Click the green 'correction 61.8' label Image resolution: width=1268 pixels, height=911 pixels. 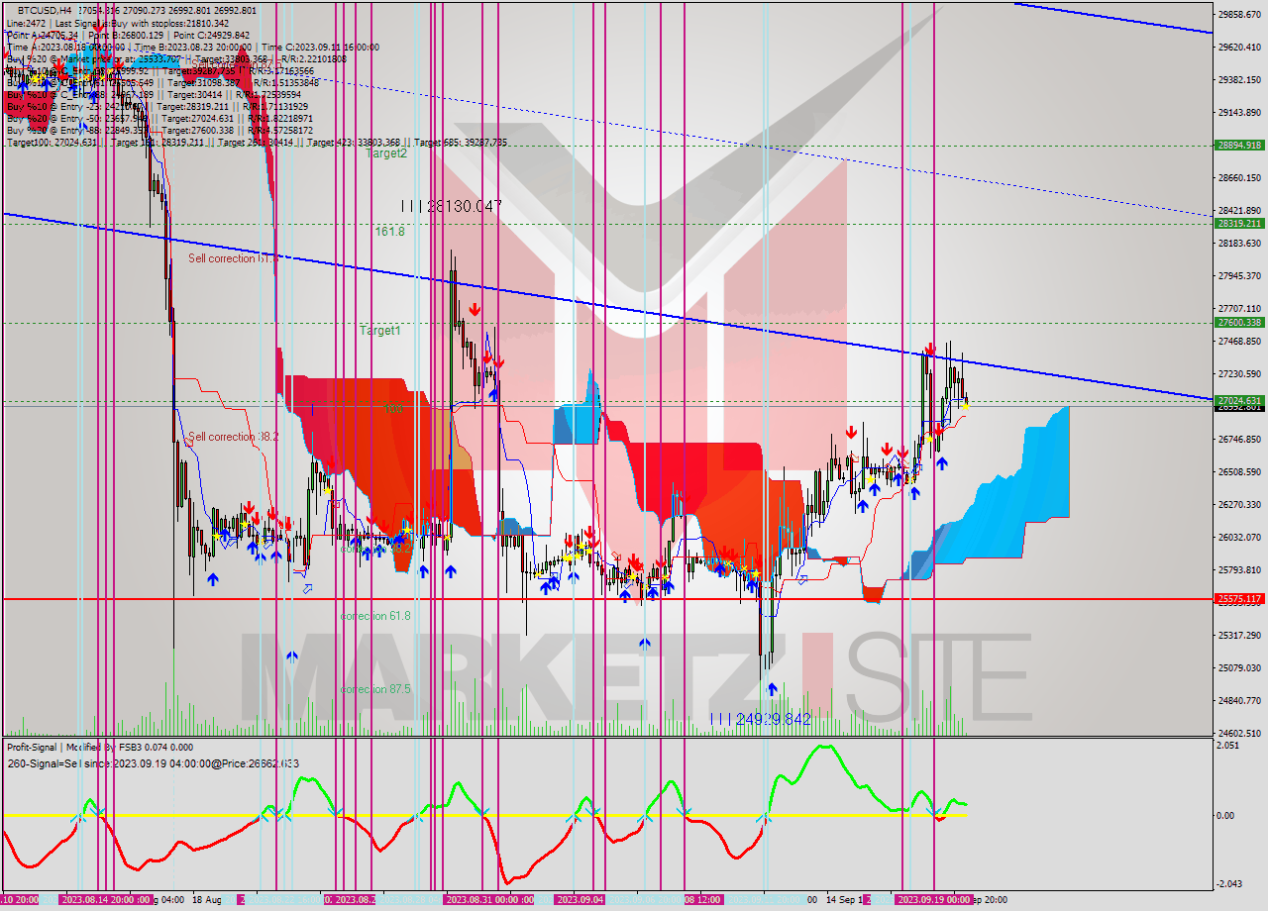[x=374, y=616]
